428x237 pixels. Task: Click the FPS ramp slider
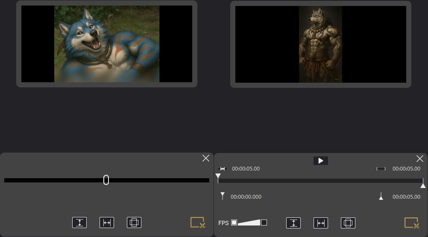pos(249,223)
